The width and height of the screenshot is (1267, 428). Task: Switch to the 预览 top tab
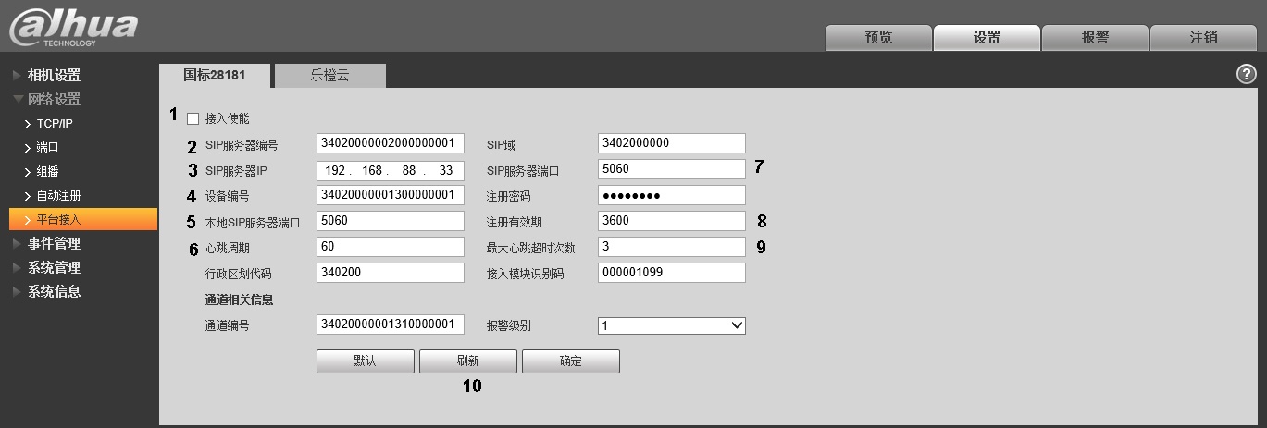(878, 38)
